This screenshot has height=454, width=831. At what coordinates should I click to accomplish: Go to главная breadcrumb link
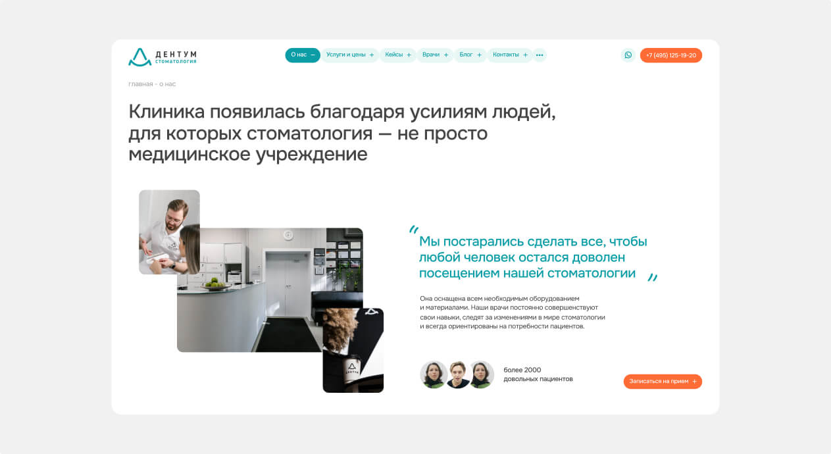[140, 84]
